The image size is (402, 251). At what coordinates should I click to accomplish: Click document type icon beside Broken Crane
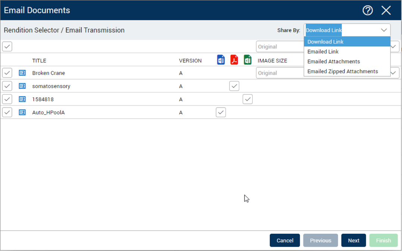[x=22, y=73]
